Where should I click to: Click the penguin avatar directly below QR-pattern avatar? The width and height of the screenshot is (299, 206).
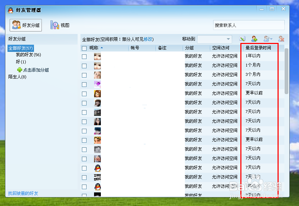click(97, 187)
